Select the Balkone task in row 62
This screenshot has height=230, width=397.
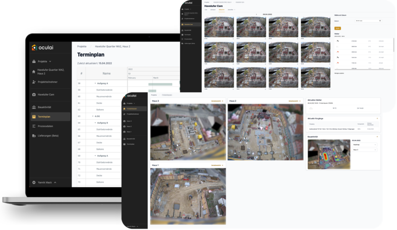point(100,110)
